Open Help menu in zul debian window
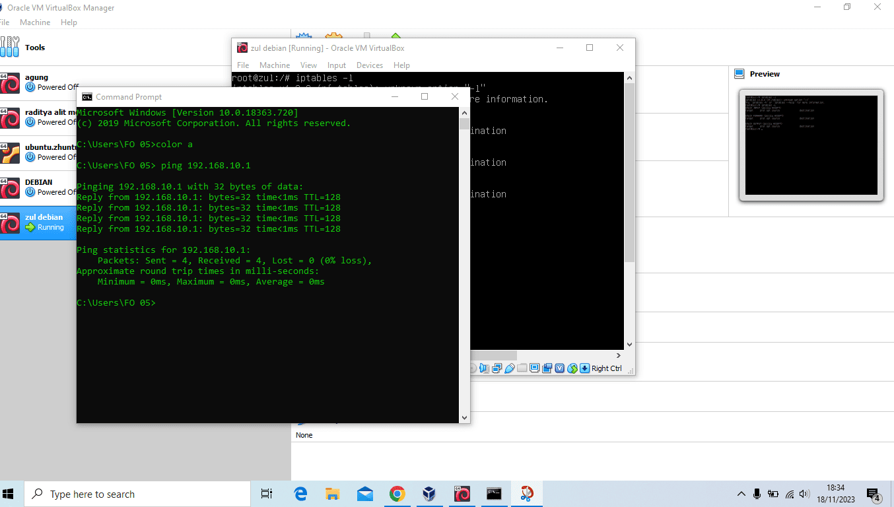The image size is (894, 507). click(x=401, y=65)
